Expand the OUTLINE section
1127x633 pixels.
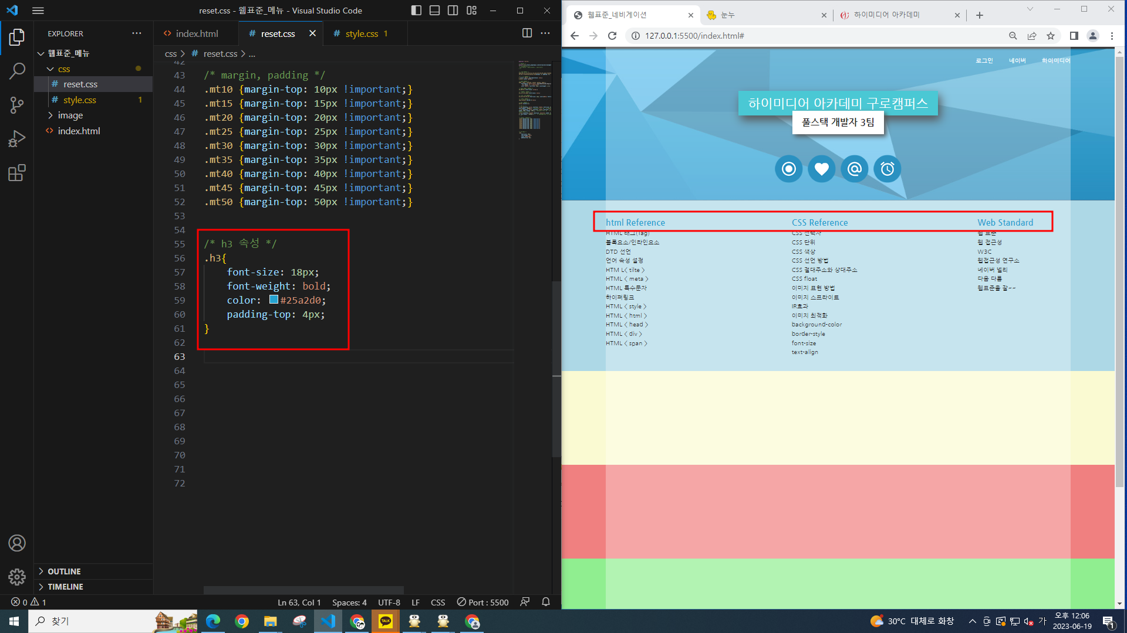(x=64, y=571)
